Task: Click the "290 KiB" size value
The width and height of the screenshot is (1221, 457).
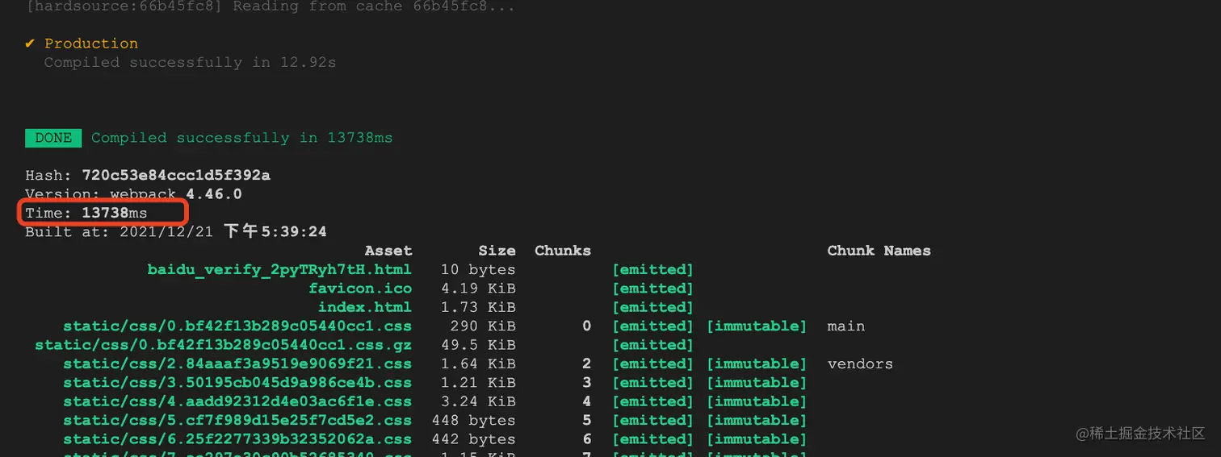Action: tap(483, 326)
